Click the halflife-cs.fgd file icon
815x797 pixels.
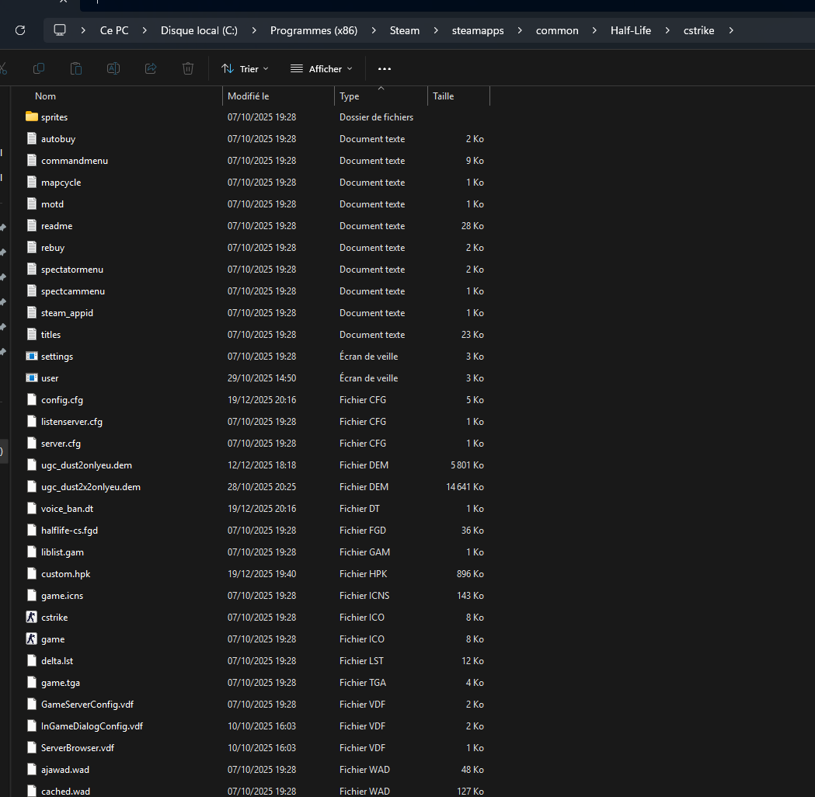point(32,530)
